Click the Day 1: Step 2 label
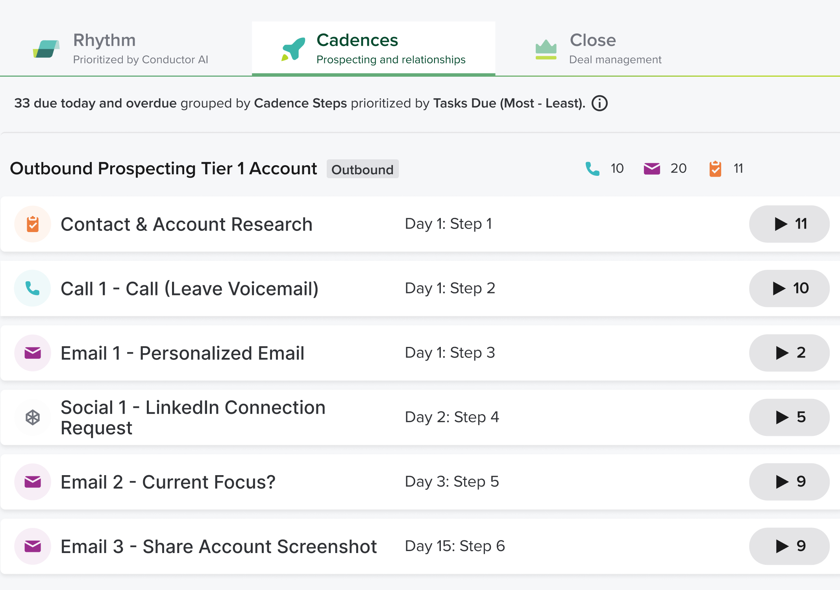Screen dimensions: 840x590 tap(450, 288)
